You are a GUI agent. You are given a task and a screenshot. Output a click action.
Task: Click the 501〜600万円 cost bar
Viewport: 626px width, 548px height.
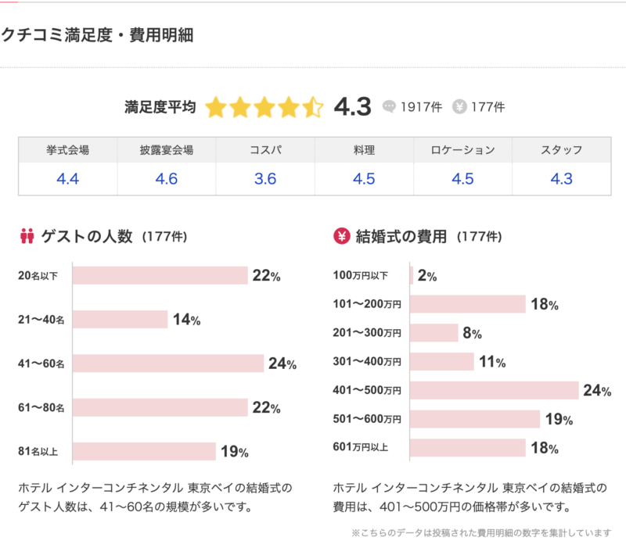coord(475,420)
